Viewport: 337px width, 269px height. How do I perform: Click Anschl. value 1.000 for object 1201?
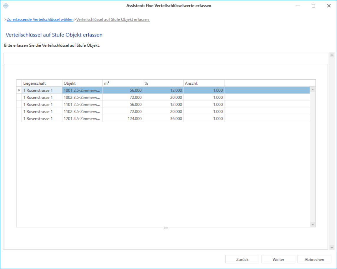(x=204, y=119)
